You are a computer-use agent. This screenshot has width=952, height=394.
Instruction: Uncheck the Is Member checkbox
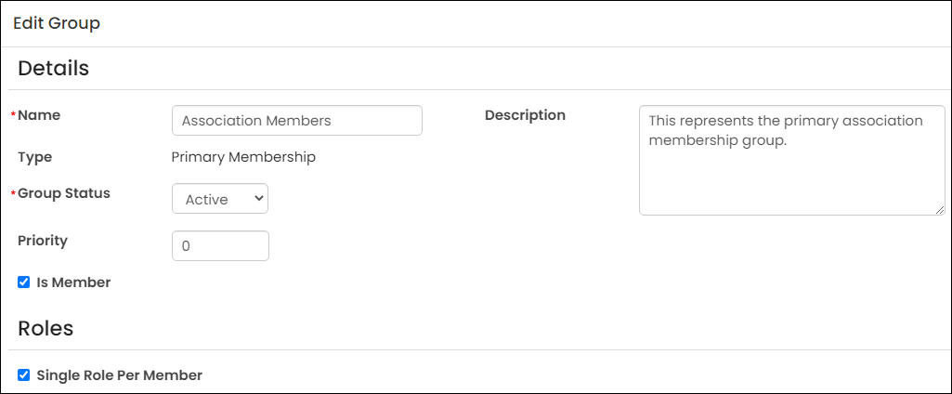pos(23,282)
